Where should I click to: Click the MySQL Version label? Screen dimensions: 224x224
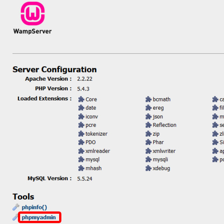coord(50,178)
